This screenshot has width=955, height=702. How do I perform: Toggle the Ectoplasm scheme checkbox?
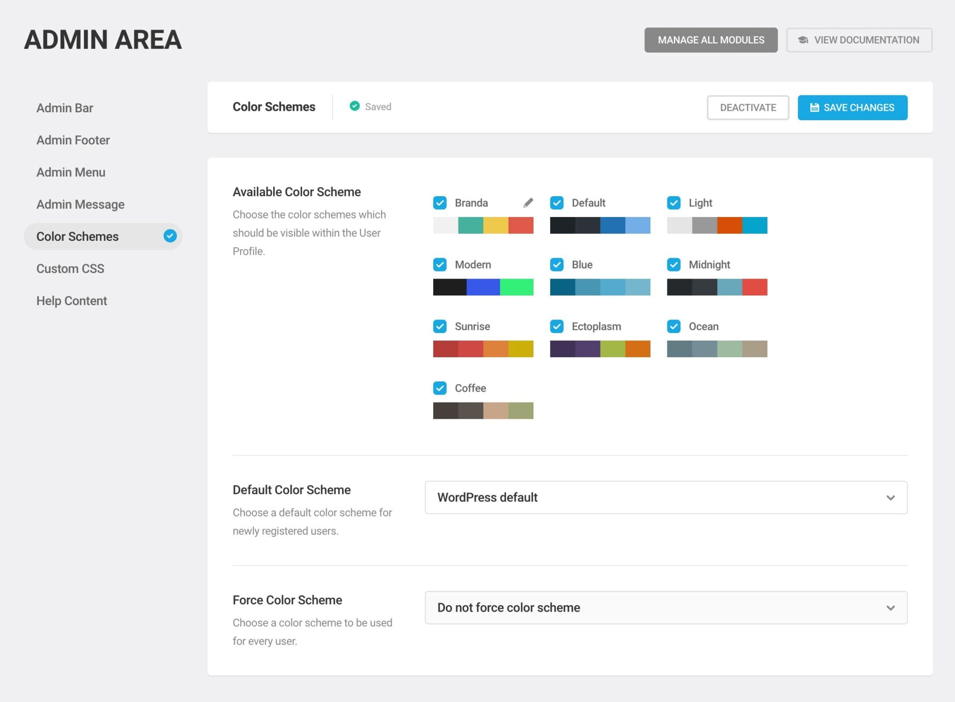[557, 327]
